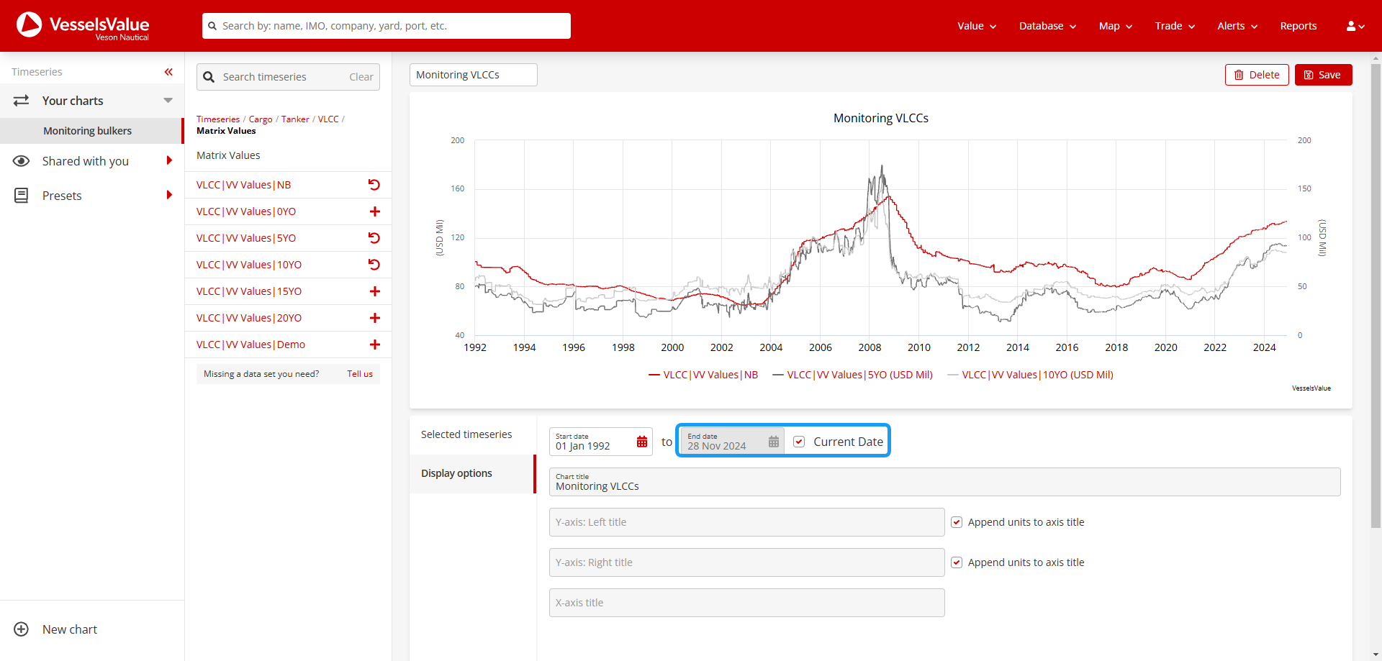
Task: Expand the Presets section
Action: pyautogui.click(x=169, y=196)
